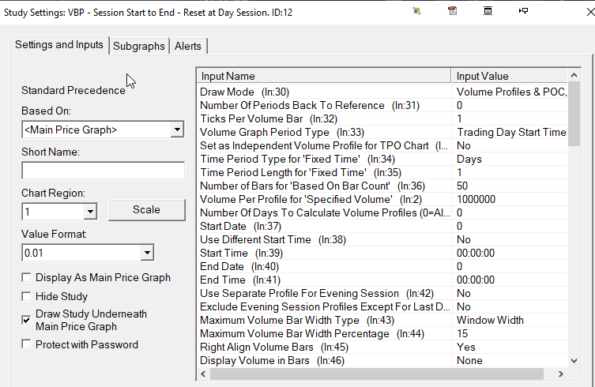The height and width of the screenshot is (387, 595).
Task: Switch to the Subgraphs tab
Action: coord(139,47)
